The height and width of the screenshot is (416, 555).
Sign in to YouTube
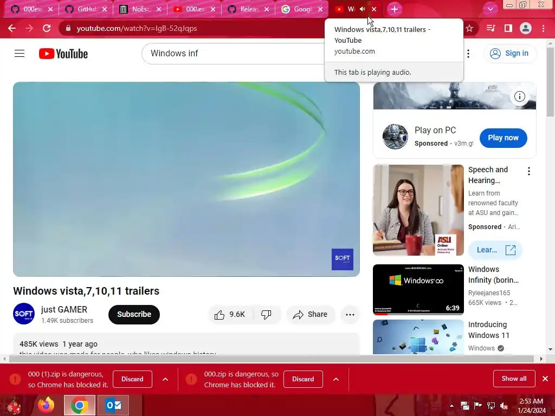[510, 54]
